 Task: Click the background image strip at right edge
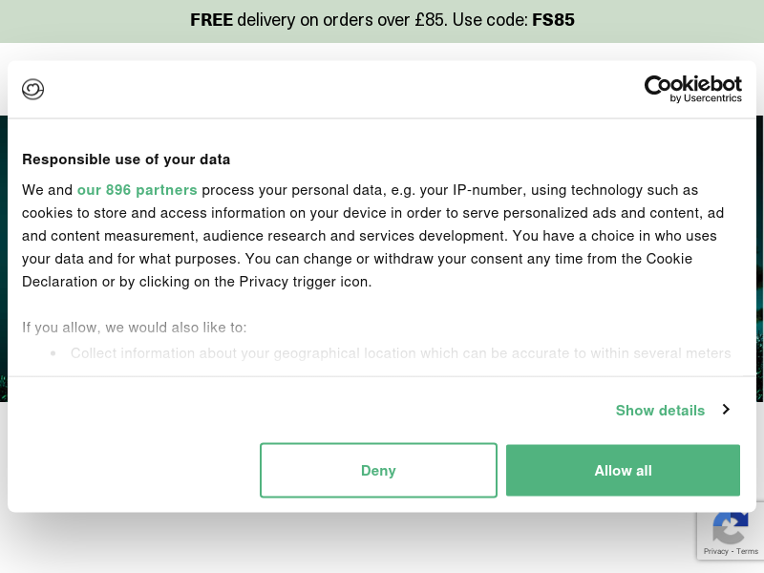point(760,258)
